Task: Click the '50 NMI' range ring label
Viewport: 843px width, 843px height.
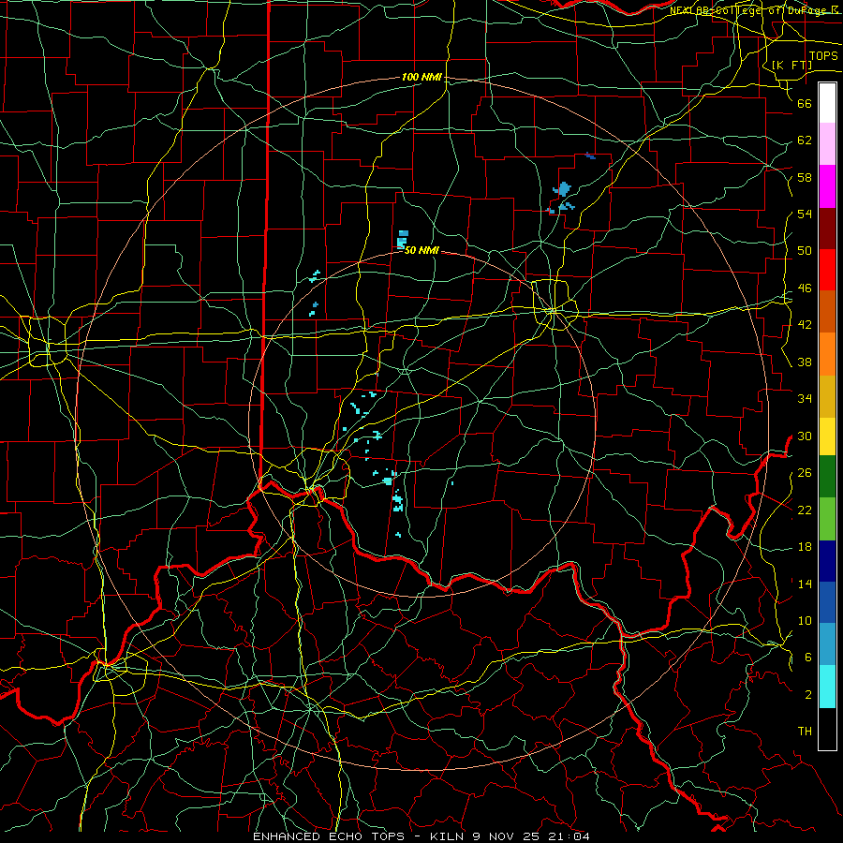Action: click(x=421, y=250)
